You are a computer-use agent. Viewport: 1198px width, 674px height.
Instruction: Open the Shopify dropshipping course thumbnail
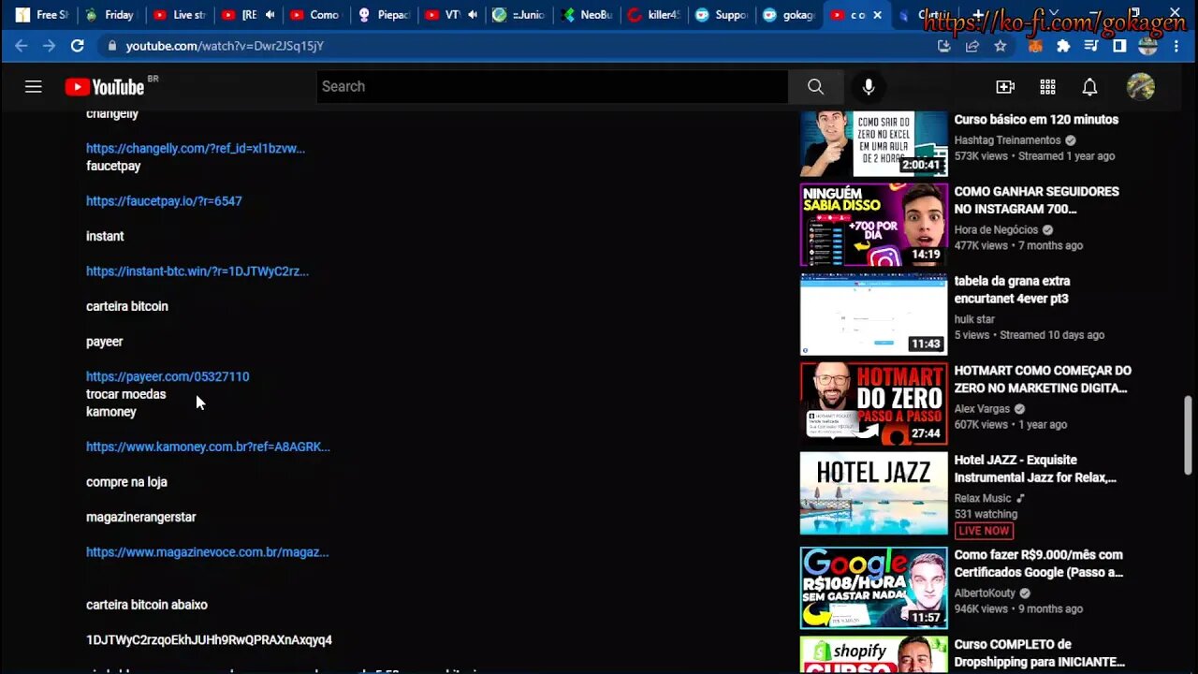pos(873,654)
